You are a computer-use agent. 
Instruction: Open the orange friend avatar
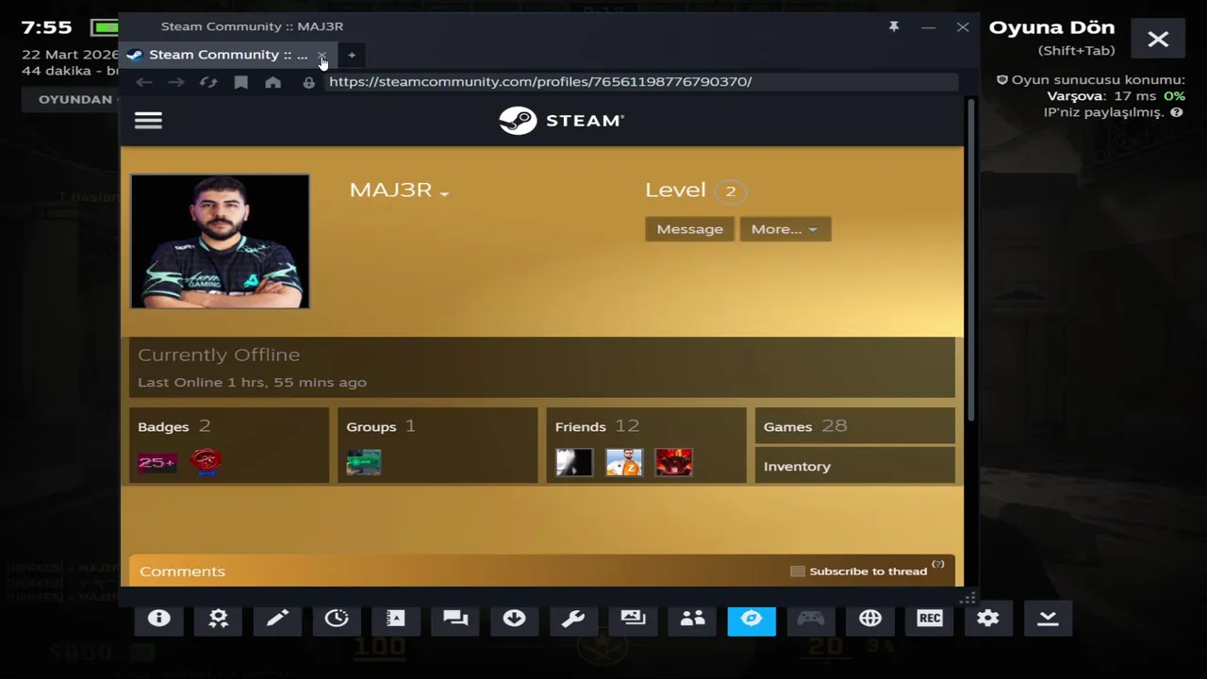(624, 462)
